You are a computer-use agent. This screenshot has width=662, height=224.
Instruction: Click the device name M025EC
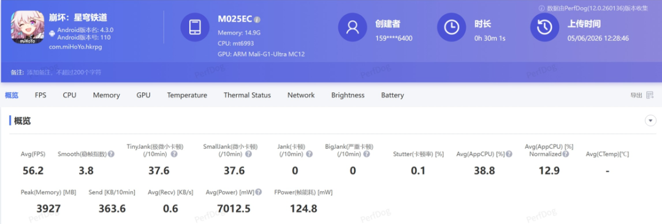pos(235,19)
